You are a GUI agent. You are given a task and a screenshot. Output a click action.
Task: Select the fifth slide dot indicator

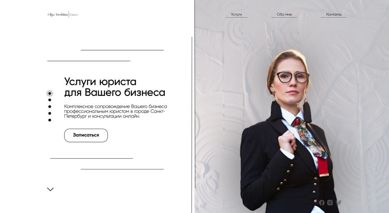pyautogui.click(x=50, y=120)
